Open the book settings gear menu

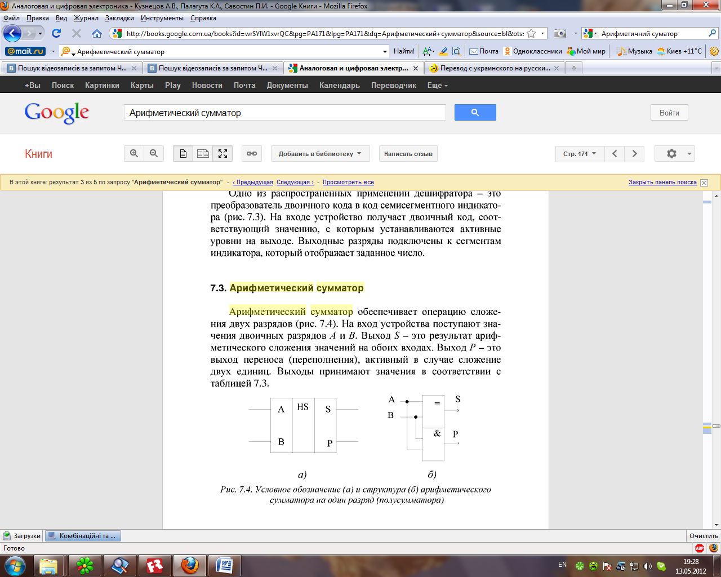pos(675,153)
